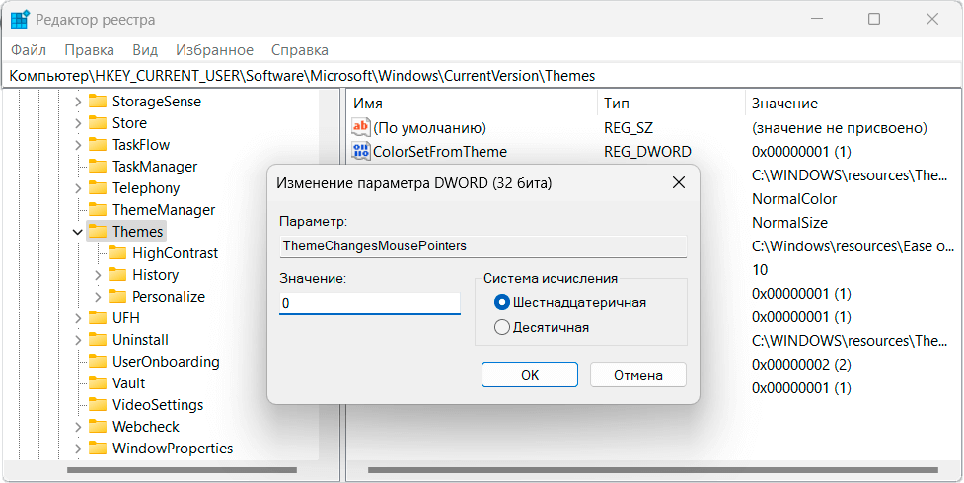
Task: Expand the History subkey chevron
Action: click(x=98, y=275)
